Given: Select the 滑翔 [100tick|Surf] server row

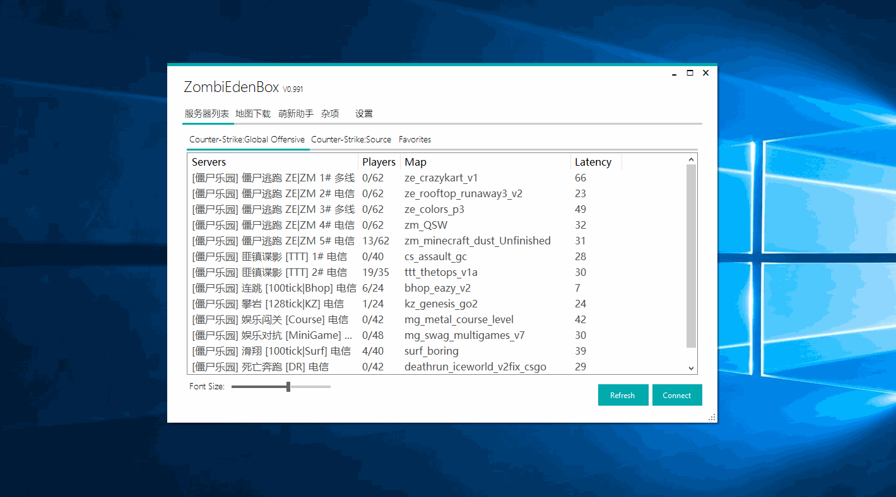Looking at the screenshot, I should [x=437, y=351].
